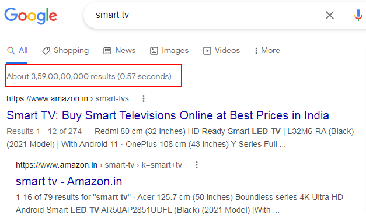Image resolution: width=366 pixels, height=222 pixels.
Task: Open the 'smart tv - Amazon.in' link
Action: pos(69,181)
